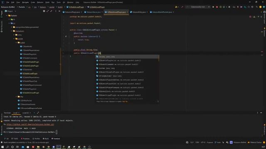This screenshot has height=149, width=266.
Task: Click the stop square icon in run toolbar
Action: (229, 7)
